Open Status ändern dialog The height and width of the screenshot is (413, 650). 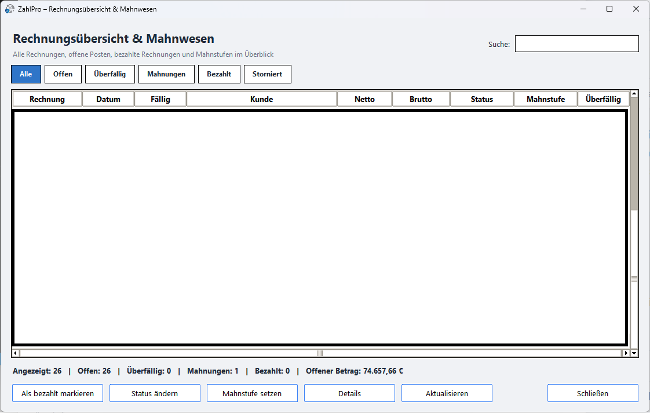coord(155,393)
